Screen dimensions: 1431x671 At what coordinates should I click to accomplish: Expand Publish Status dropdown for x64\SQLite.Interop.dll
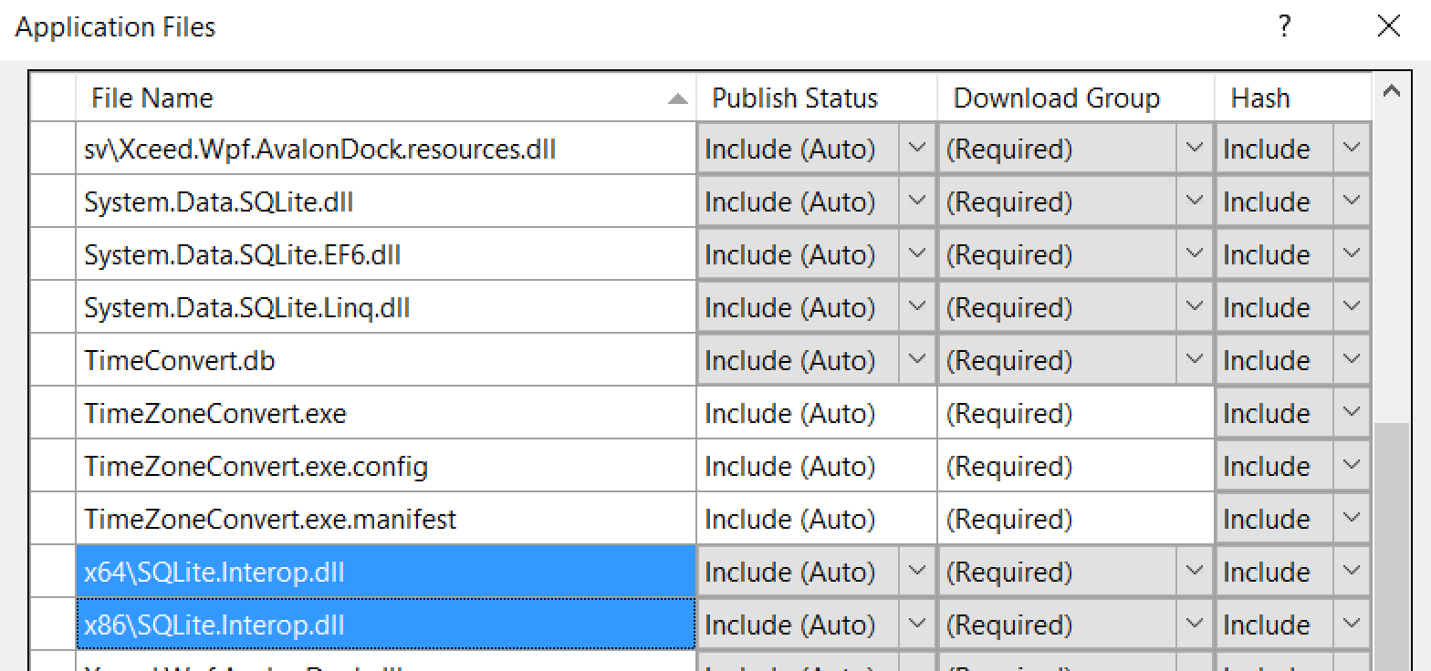click(x=916, y=573)
